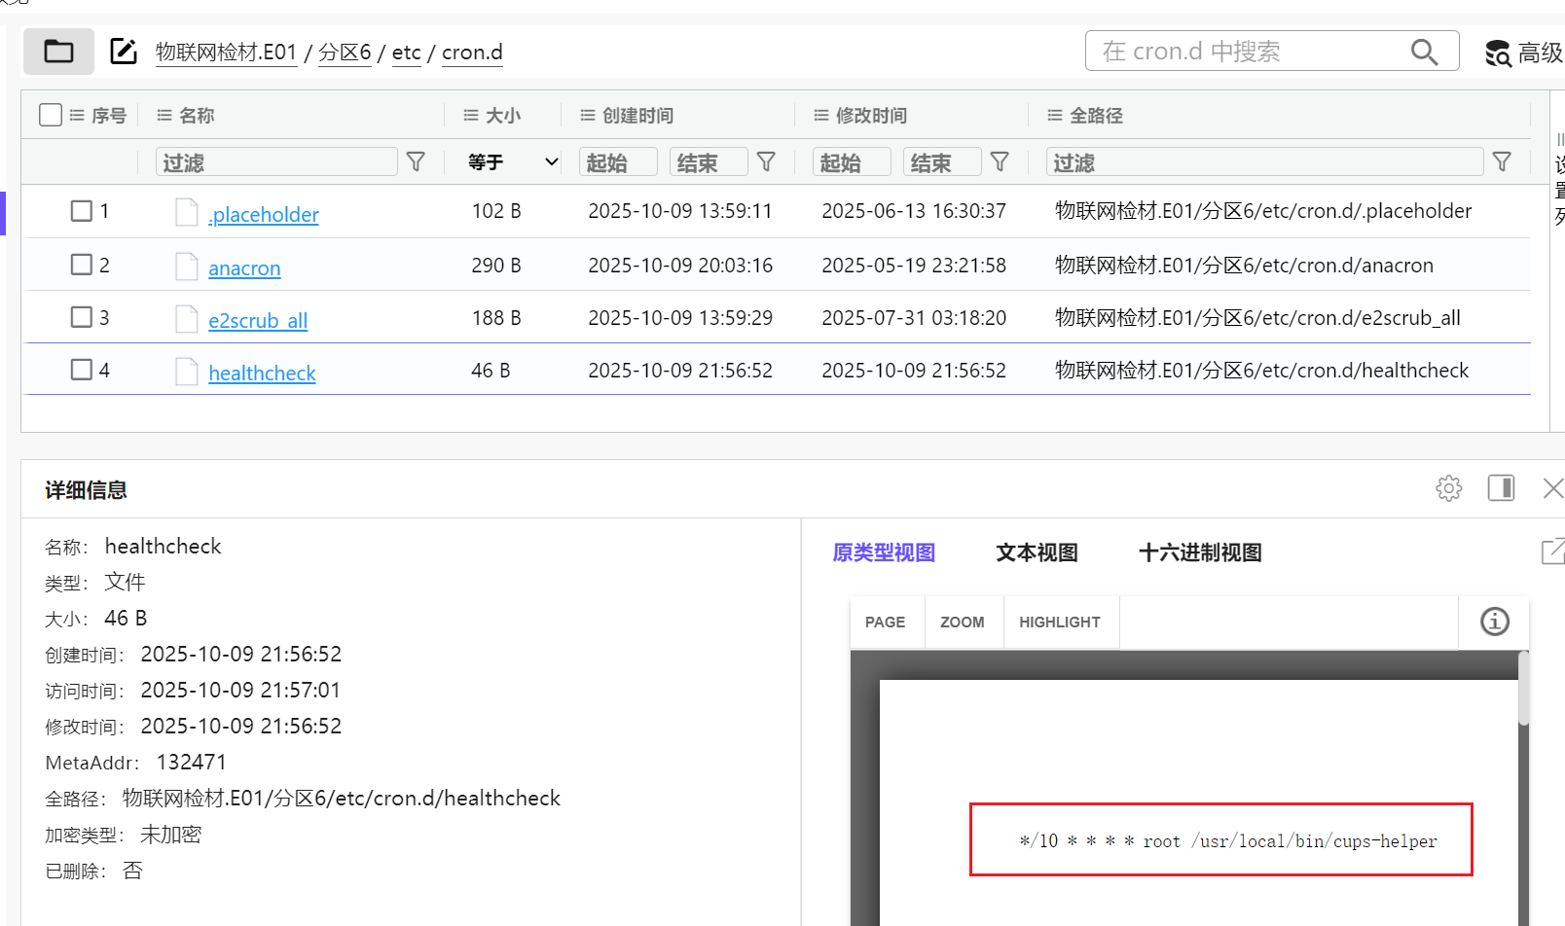The image size is (1565, 926).
Task: Open the size comparison 等于 dropdown
Action: [x=512, y=161]
